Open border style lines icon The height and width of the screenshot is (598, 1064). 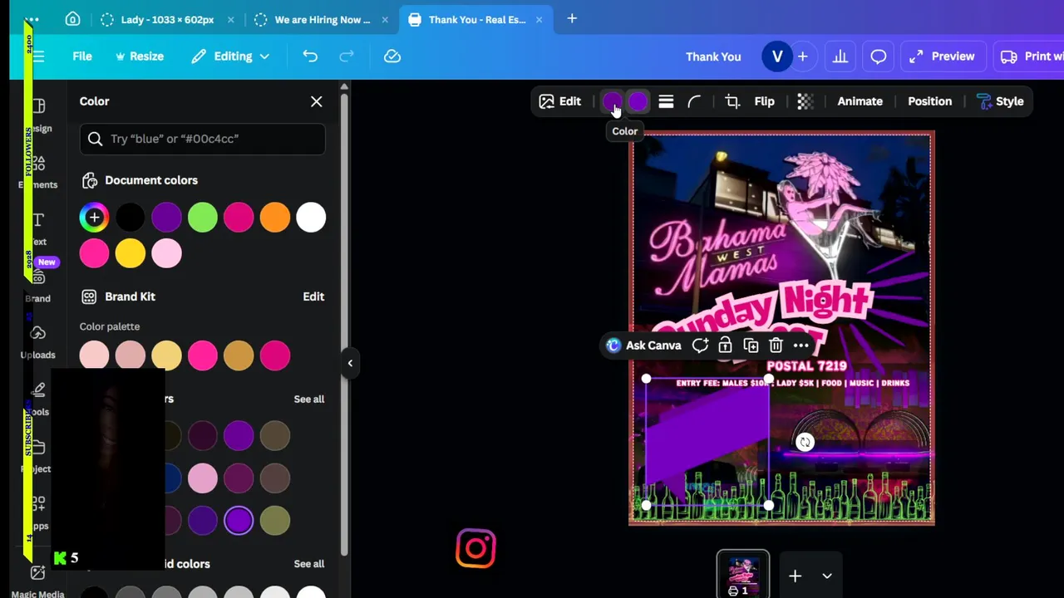pyautogui.click(x=666, y=101)
